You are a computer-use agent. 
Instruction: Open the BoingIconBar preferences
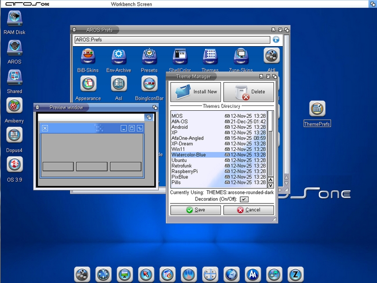(x=149, y=83)
